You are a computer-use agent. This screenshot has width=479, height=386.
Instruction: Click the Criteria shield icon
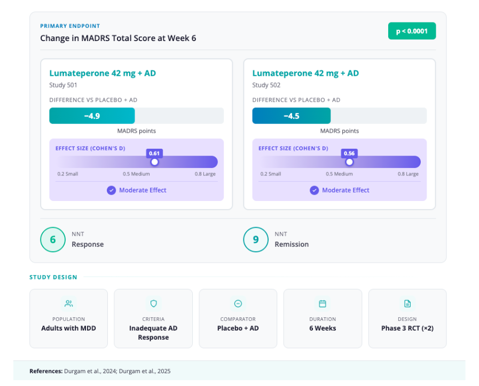(x=153, y=303)
